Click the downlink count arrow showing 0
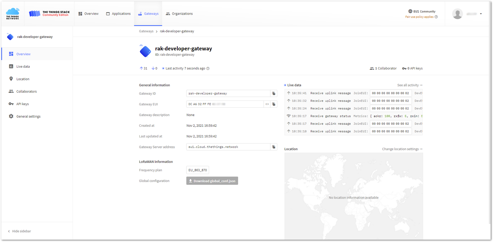493x242 pixels. 154,68
